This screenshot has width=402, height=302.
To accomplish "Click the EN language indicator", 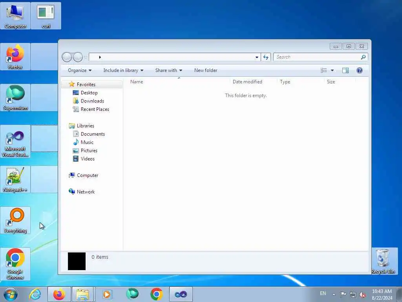I will [323, 293].
